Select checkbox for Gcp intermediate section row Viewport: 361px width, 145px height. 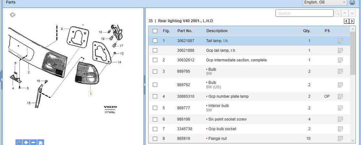tap(155, 60)
